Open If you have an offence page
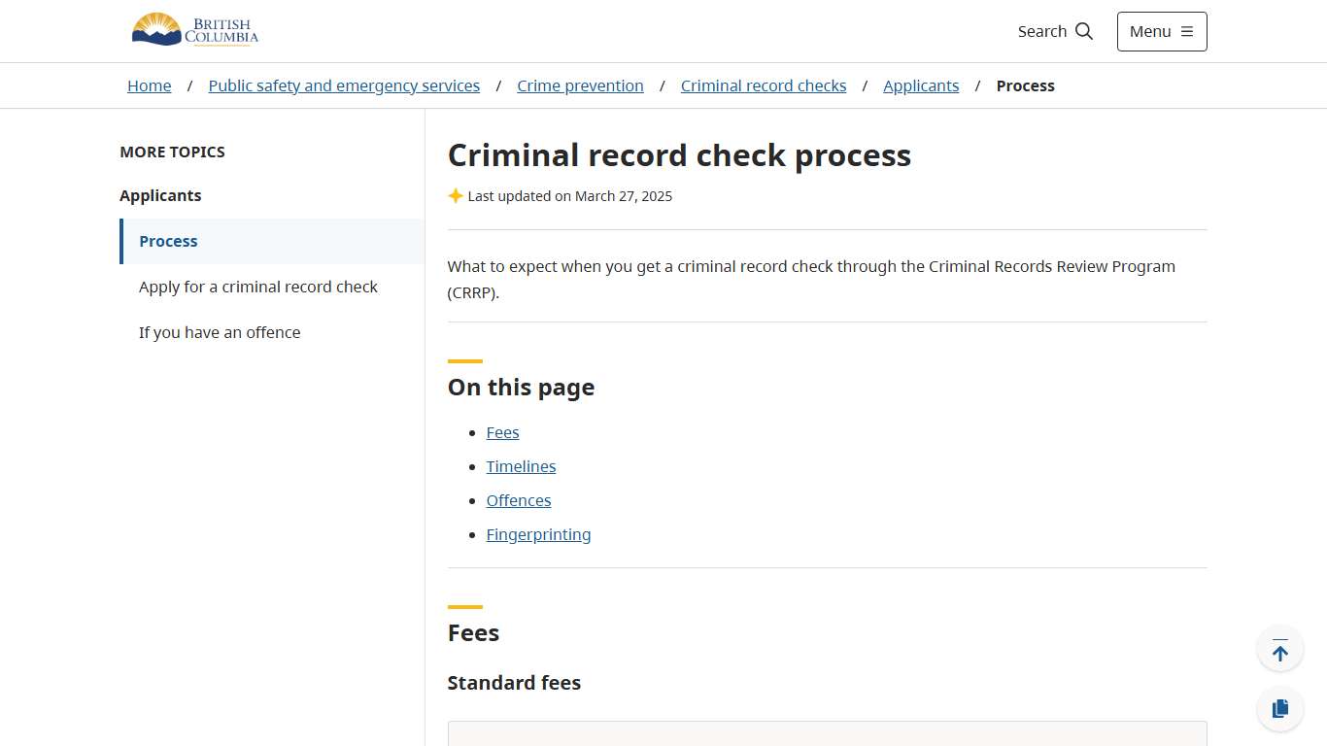 coord(220,332)
